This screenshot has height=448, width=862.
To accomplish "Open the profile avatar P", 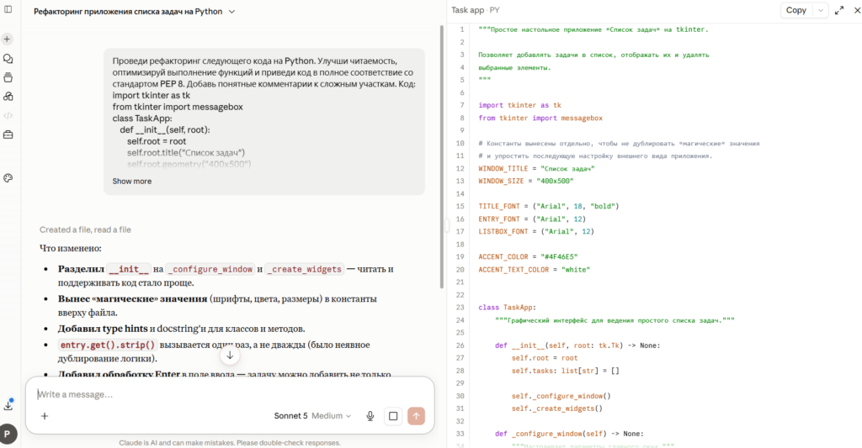I will pyautogui.click(x=8, y=435).
